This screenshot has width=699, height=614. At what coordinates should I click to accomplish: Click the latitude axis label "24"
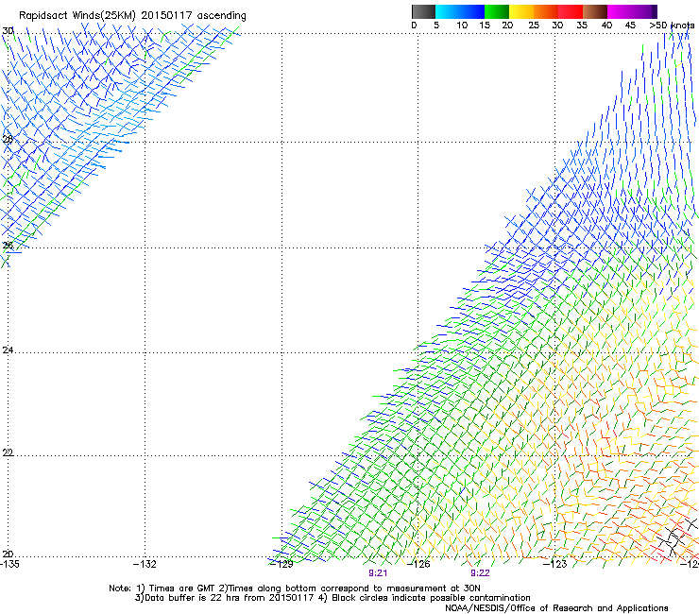tap(8, 350)
